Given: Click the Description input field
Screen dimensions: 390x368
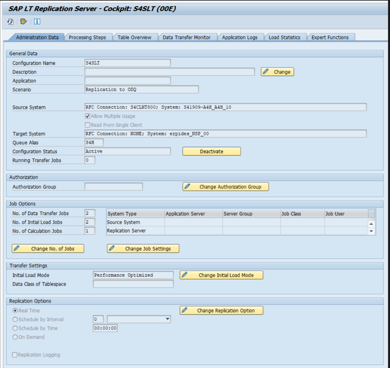Looking at the screenshot, I should point(169,72).
